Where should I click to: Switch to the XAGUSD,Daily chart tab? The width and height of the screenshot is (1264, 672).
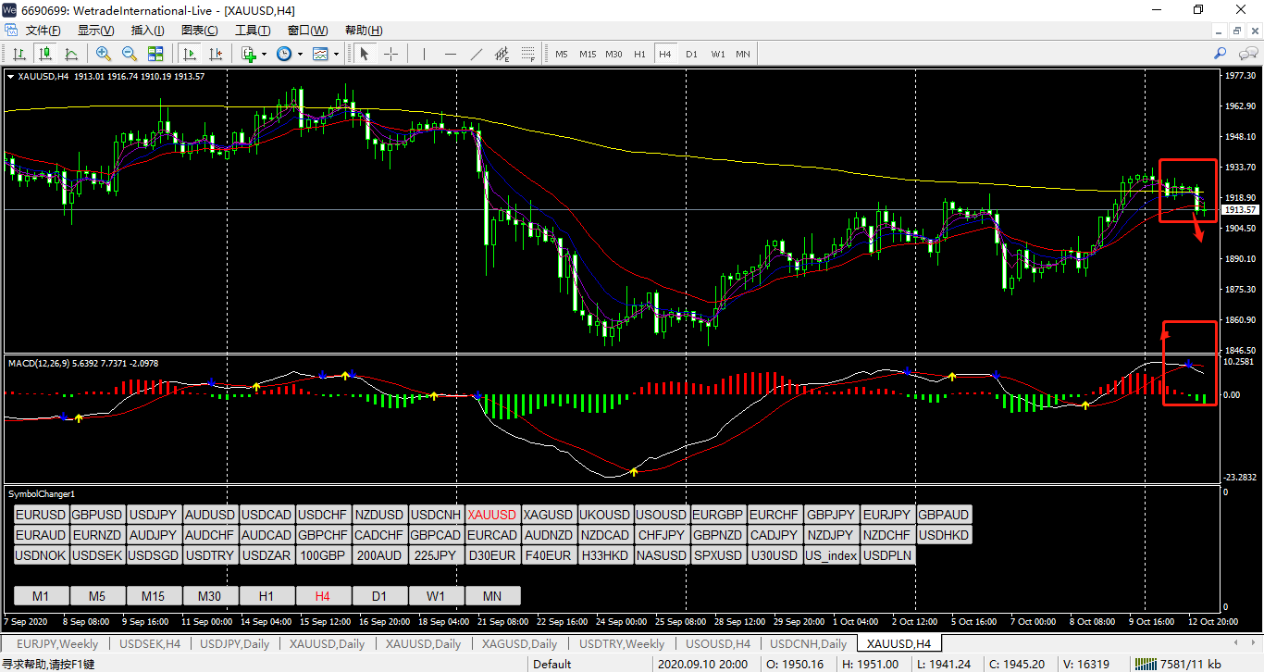[519, 643]
